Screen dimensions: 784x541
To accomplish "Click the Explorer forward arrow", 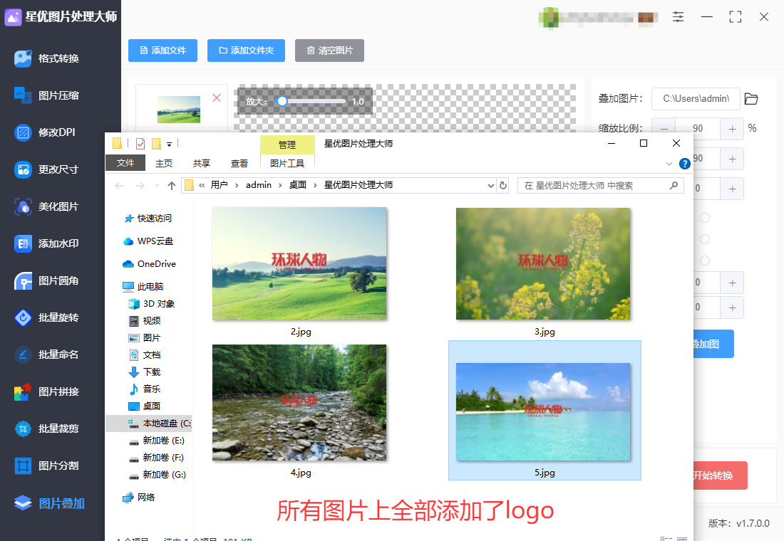I will coord(140,185).
